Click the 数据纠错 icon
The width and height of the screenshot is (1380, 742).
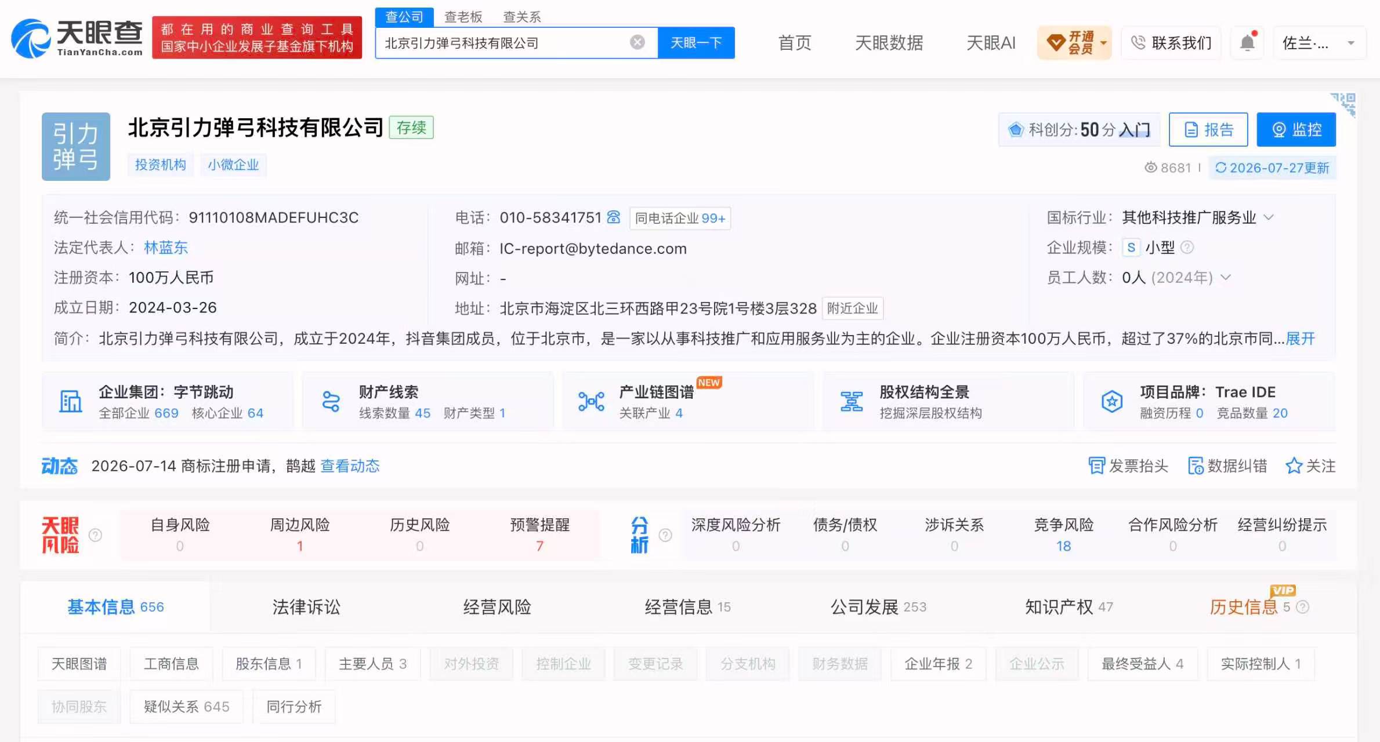pos(1196,465)
